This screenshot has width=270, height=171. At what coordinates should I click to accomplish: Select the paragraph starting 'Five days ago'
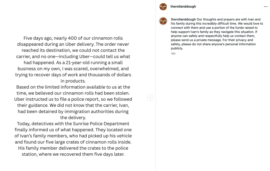pyautogui.click(x=73, y=59)
